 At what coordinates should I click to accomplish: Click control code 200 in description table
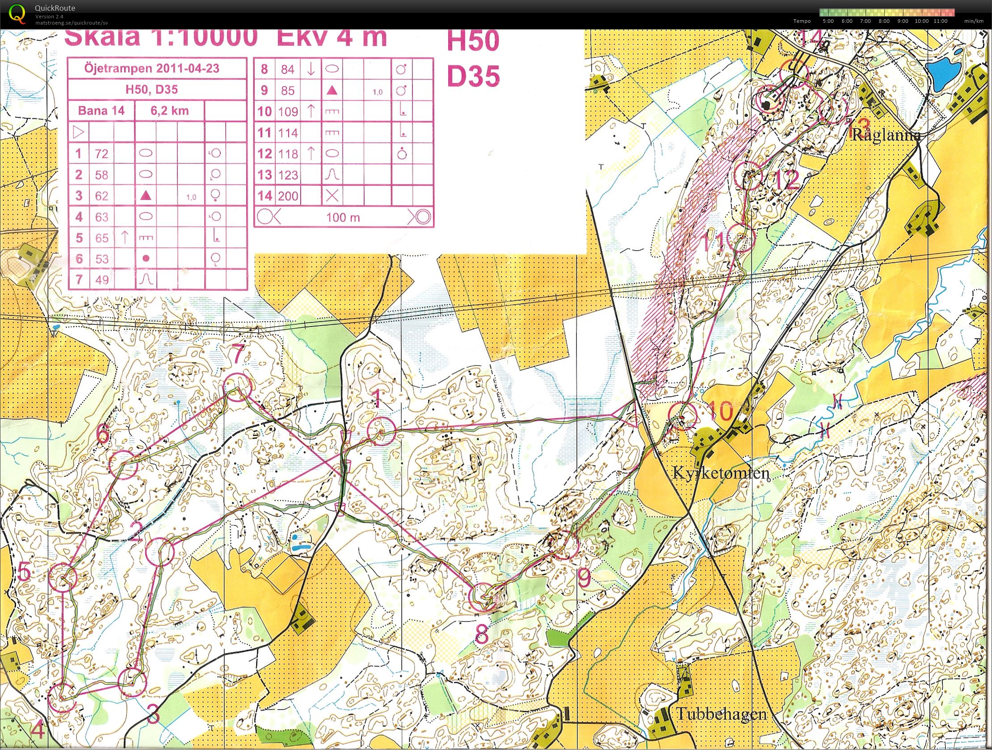(x=287, y=195)
